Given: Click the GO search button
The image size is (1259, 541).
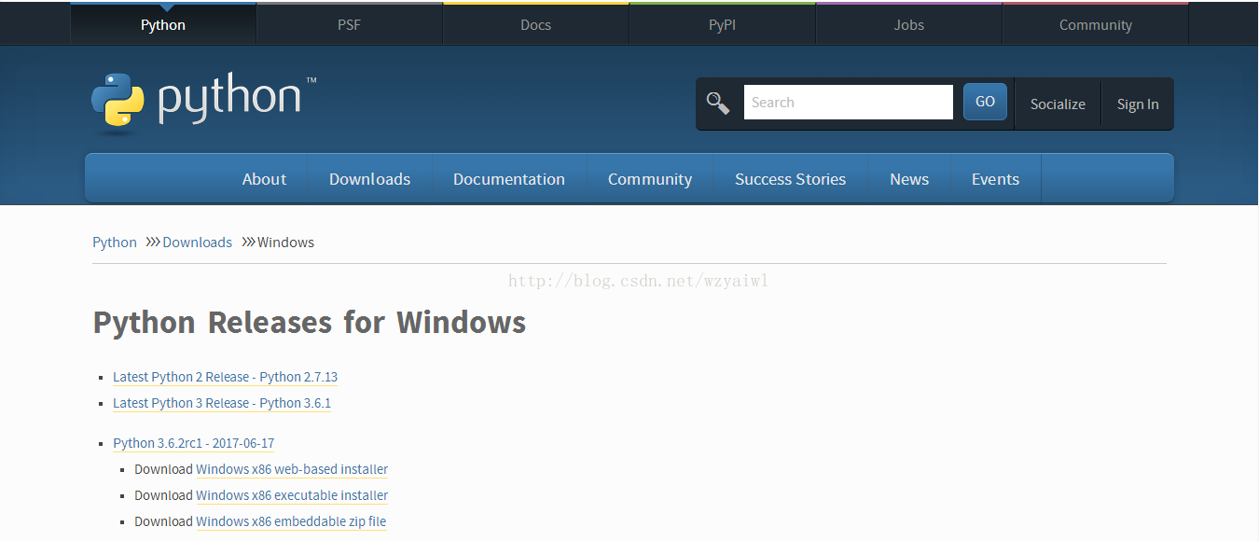Looking at the screenshot, I should pyautogui.click(x=985, y=102).
